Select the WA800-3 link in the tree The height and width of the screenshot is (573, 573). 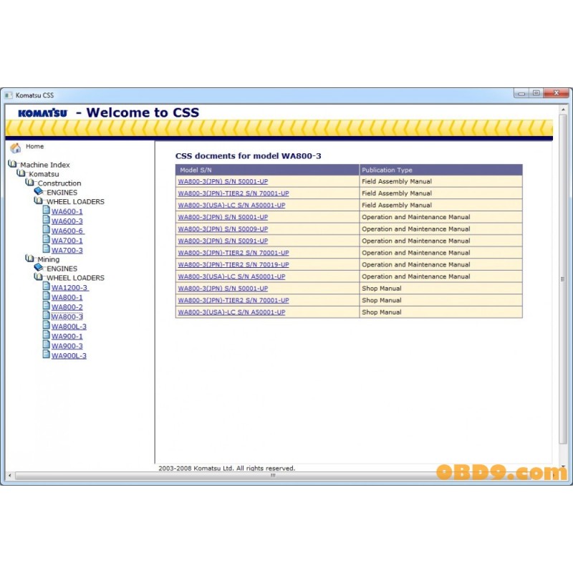click(67, 317)
